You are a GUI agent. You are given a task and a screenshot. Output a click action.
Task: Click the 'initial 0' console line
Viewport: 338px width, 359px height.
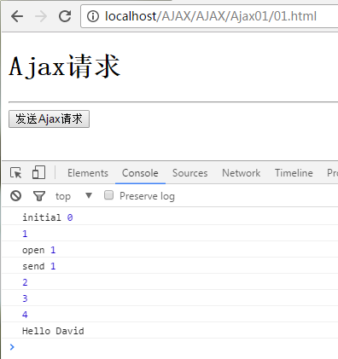pos(170,217)
